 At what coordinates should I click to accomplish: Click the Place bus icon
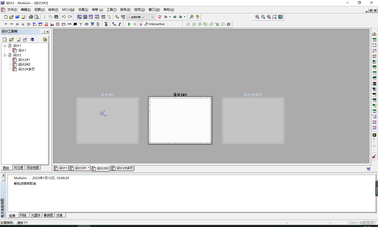[x=120, y=24]
